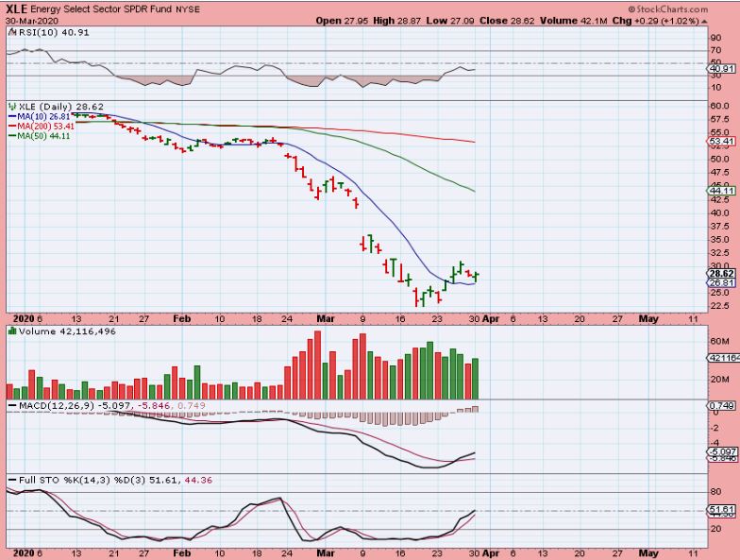Click the bar-chart icon before XLE (Daily)

pos(13,107)
